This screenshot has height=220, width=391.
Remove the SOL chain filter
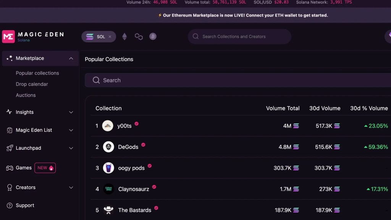coord(110,37)
